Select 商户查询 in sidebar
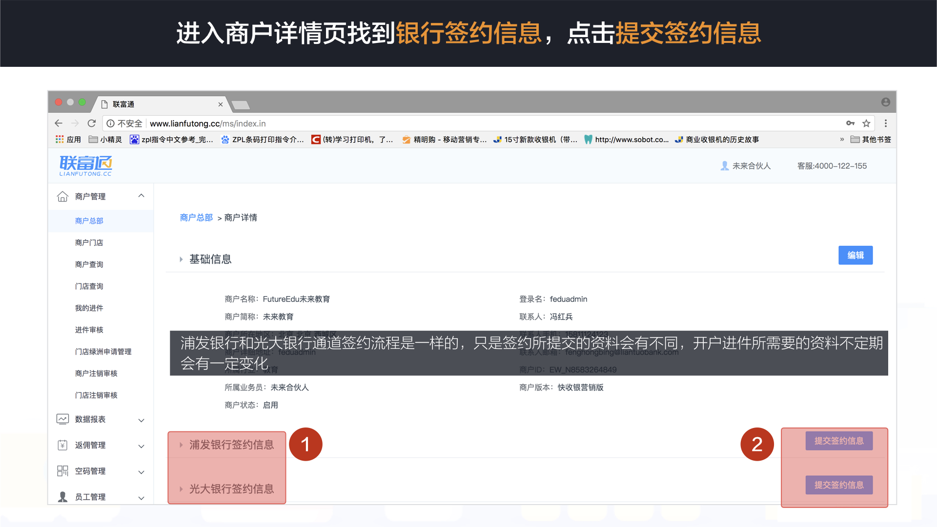 [89, 264]
